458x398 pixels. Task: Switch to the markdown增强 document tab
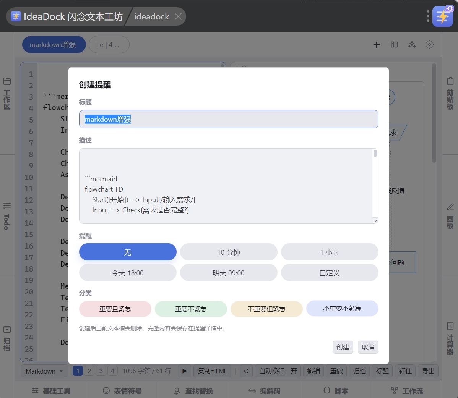pyautogui.click(x=54, y=45)
